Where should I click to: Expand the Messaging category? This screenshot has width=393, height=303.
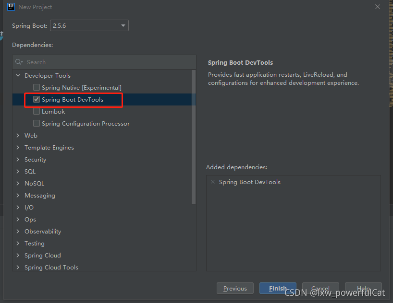pyautogui.click(x=18, y=196)
